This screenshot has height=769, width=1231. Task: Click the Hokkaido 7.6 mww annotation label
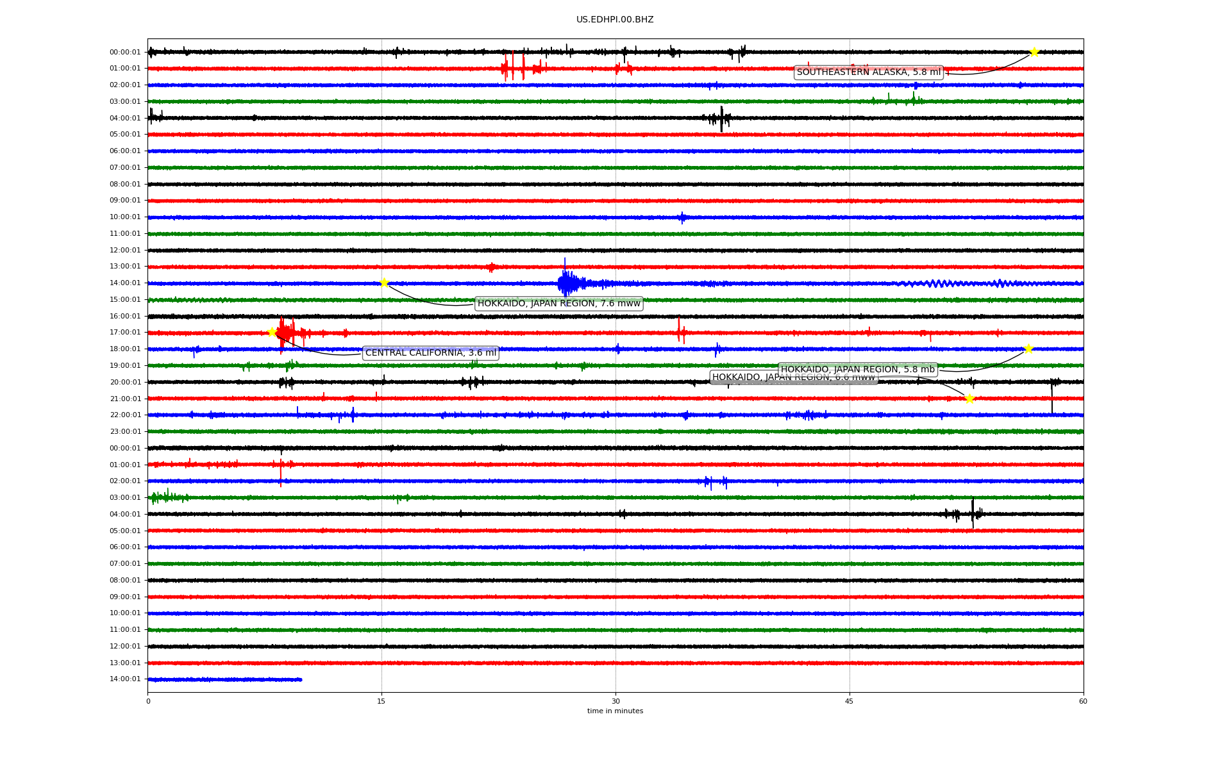tap(558, 304)
